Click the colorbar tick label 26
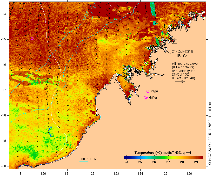213x176 pixels. 154,162
